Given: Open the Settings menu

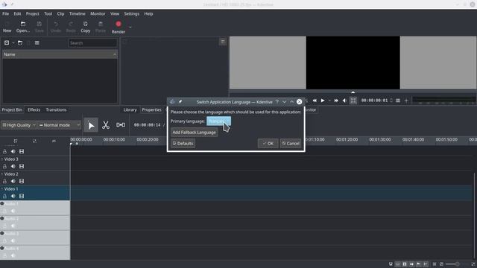Looking at the screenshot, I should (x=131, y=13).
